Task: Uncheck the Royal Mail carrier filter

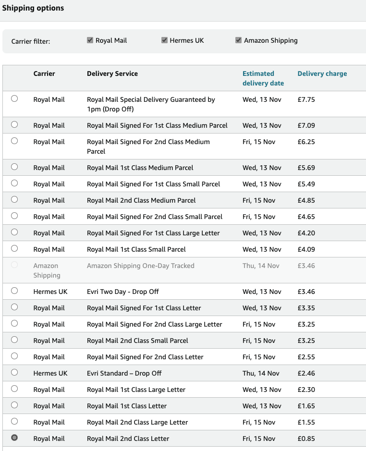Action: (x=90, y=40)
